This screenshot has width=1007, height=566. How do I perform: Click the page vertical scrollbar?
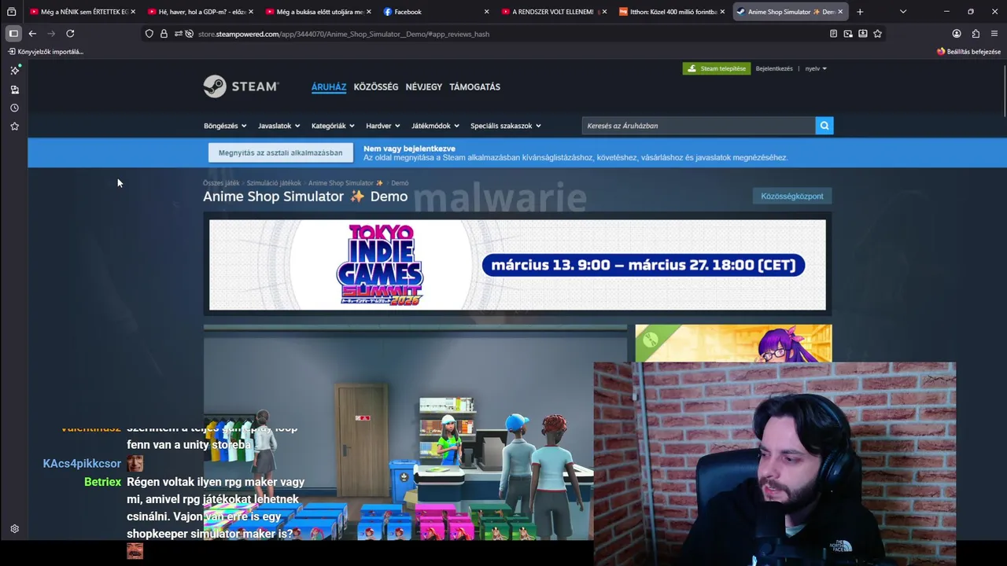(x=1005, y=90)
